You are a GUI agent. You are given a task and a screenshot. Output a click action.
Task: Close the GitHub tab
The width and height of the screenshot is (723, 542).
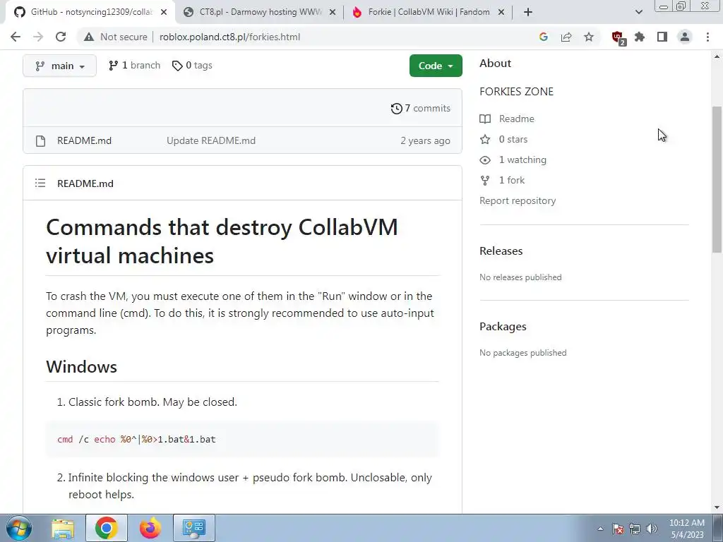point(164,13)
